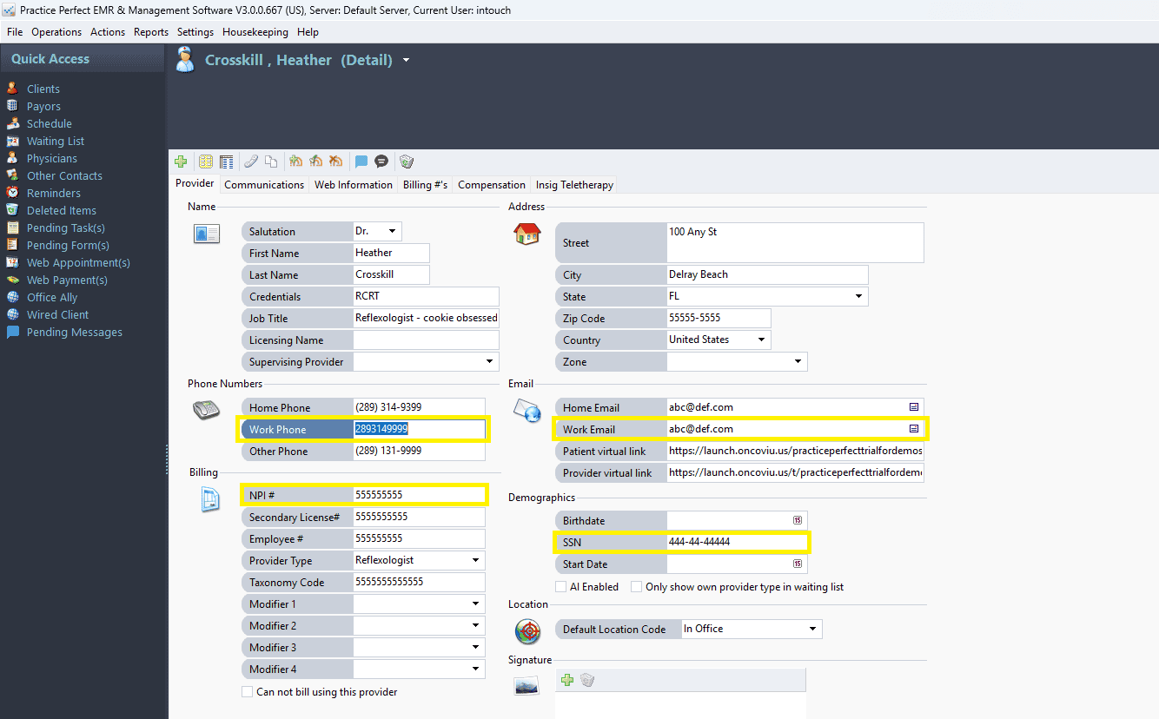
Task: Check Only show own provider type option
Action: [x=637, y=587]
